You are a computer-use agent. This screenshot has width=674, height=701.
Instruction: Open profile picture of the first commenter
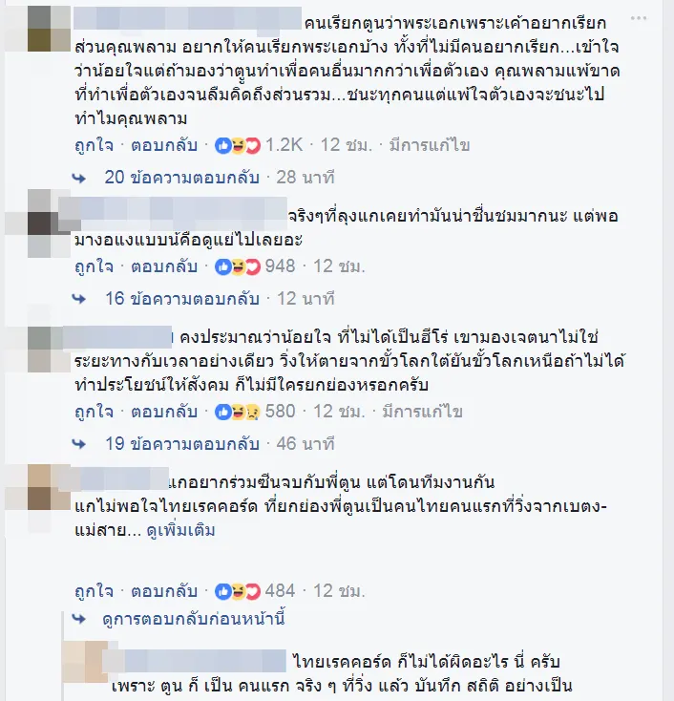pyautogui.click(x=49, y=29)
